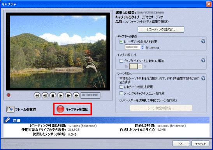Click the 17:08:50 recordable time value
Viewport: 213px width, 150px height.
pyautogui.click(x=82, y=126)
